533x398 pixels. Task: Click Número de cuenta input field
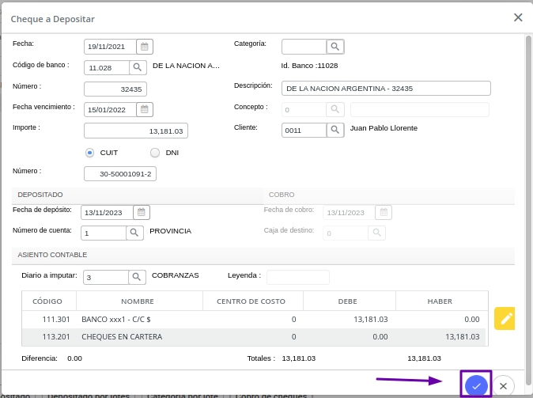click(x=104, y=233)
